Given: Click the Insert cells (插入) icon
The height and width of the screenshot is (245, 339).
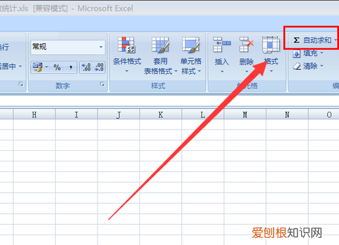Looking at the screenshot, I should 222,45.
